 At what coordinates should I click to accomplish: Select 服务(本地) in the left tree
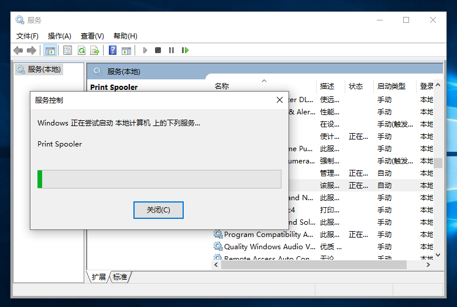39,69
